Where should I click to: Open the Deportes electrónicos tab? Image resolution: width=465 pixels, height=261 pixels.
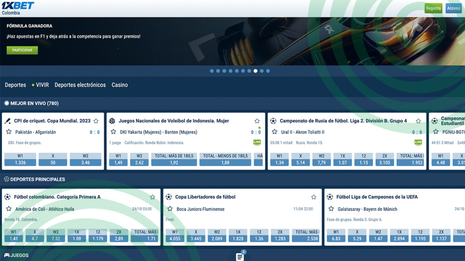pyautogui.click(x=80, y=85)
